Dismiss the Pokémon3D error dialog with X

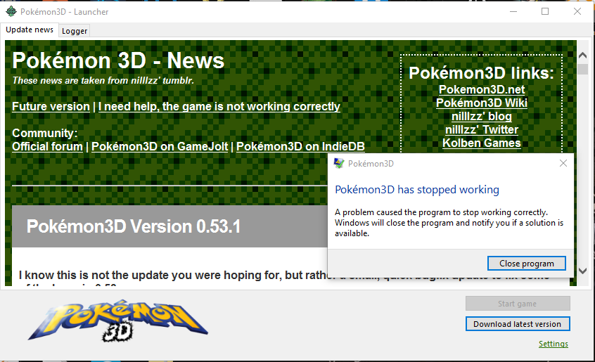coord(563,163)
